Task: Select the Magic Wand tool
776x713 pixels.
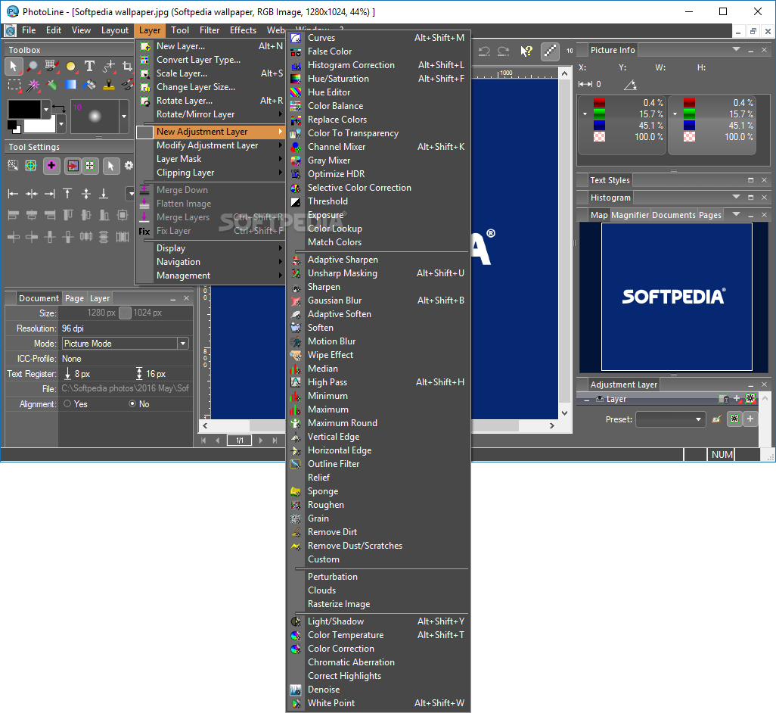Action: [33, 86]
